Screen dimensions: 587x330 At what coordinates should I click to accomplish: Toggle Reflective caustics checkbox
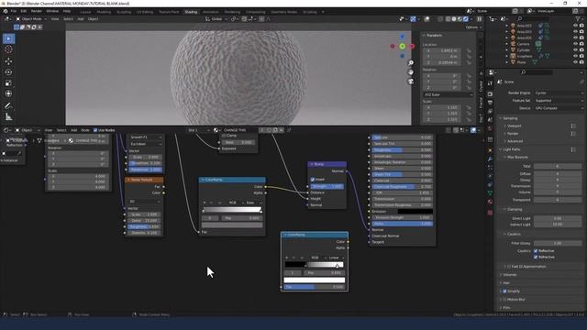tap(536, 250)
